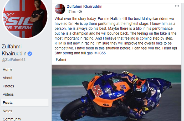
Task: Click the blue verified badge
Action: click(30, 54)
